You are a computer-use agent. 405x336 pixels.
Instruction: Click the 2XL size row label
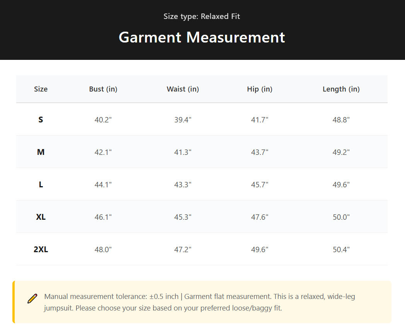pyautogui.click(x=41, y=249)
